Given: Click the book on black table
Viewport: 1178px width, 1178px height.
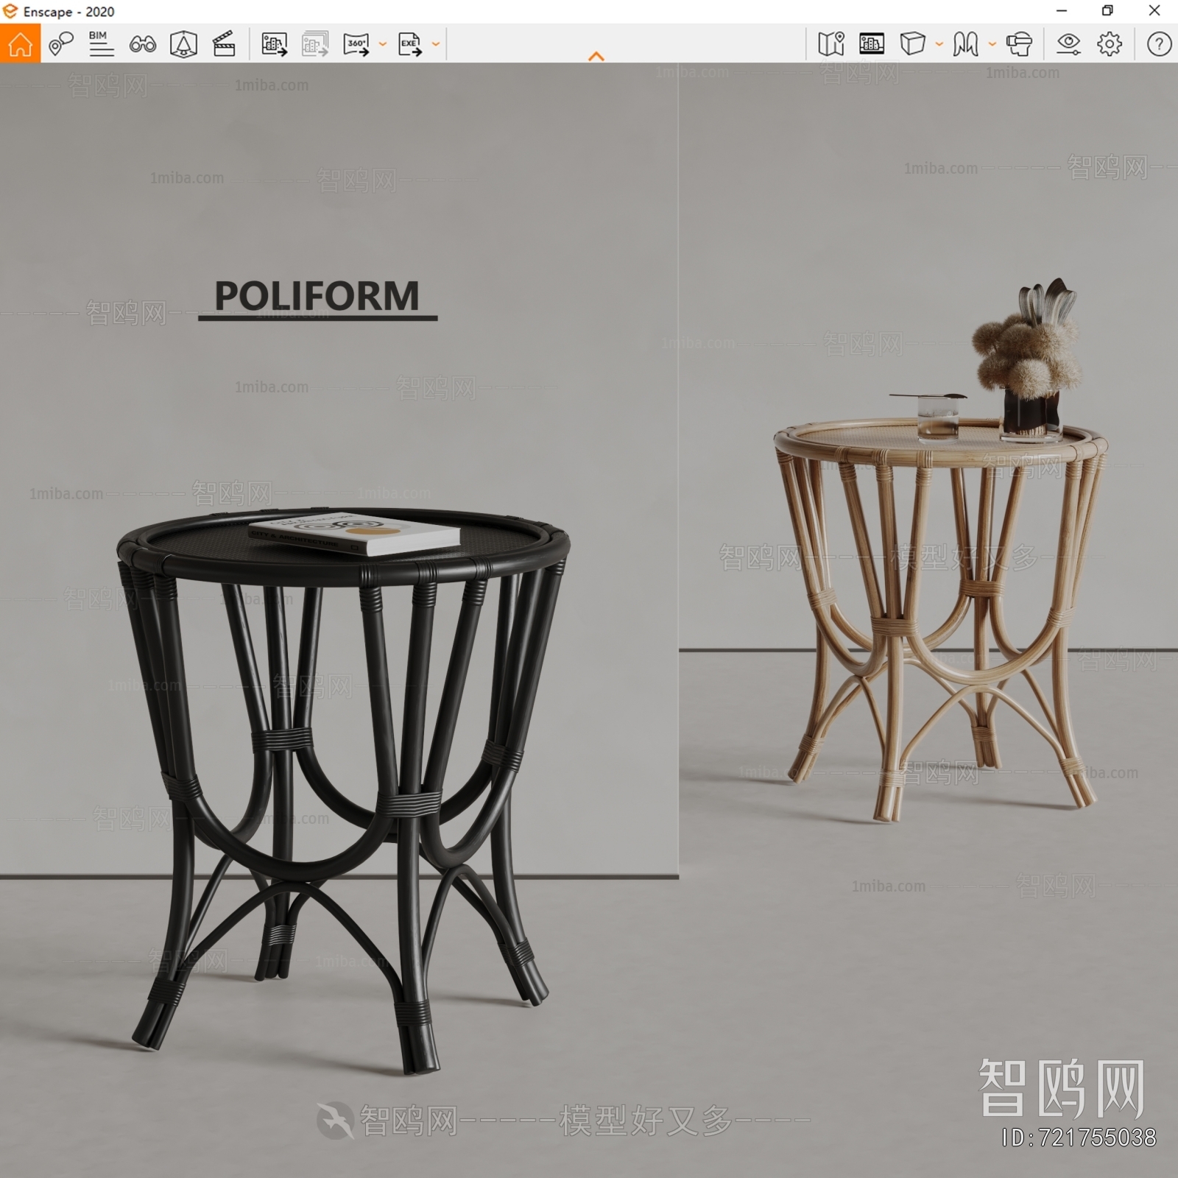Looking at the screenshot, I should [x=355, y=535].
